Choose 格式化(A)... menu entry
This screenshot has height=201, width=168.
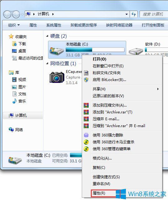pyautogui.click(x=122, y=158)
